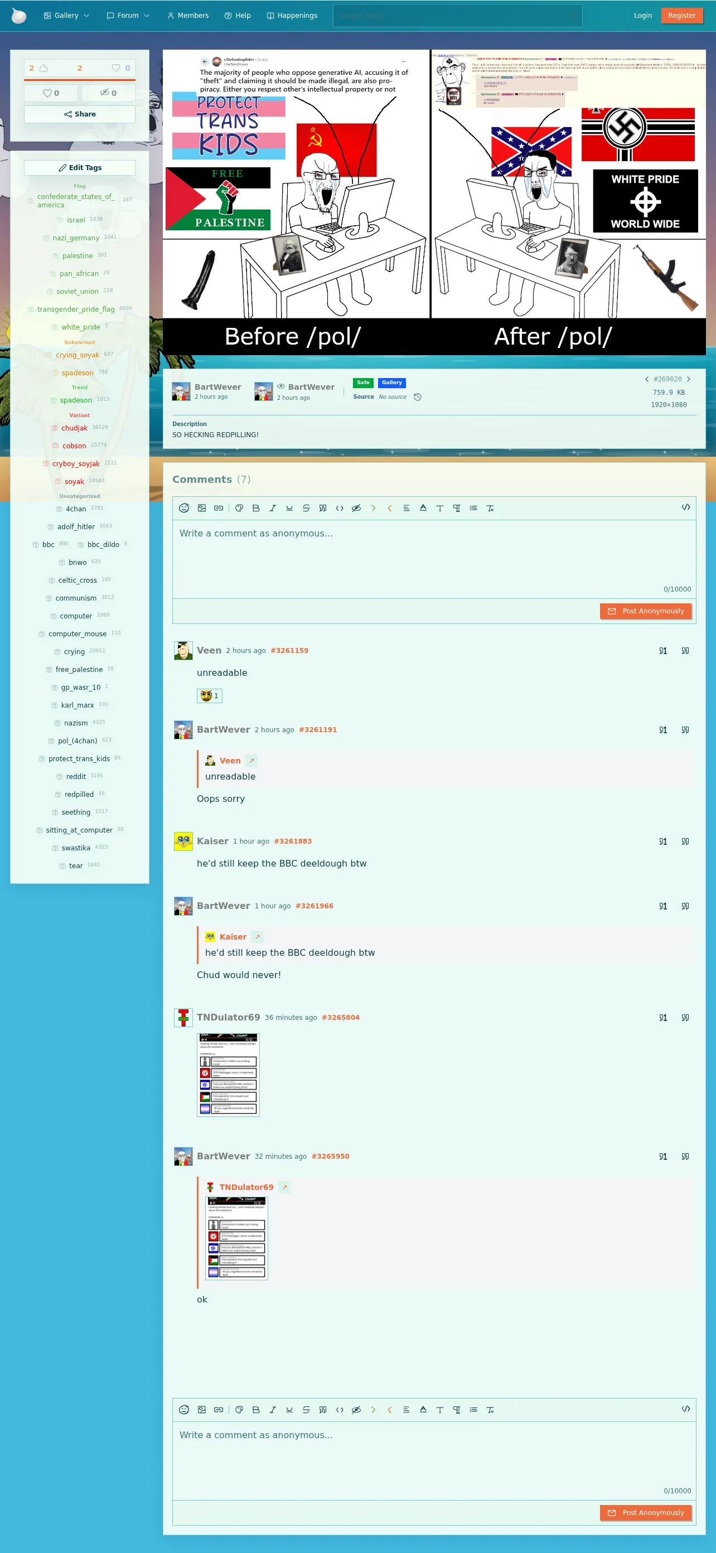Insert an emoji in the top comment editor
Viewport: 716px width, 1553px height.
tap(185, 508)
